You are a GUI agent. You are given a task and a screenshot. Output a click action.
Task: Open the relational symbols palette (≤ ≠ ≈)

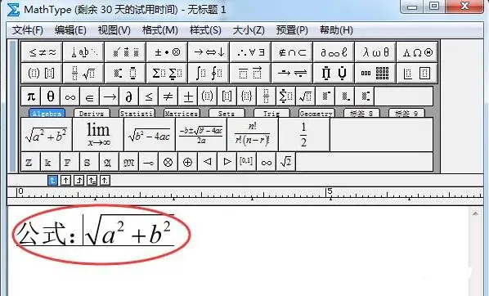coord(42,52)
